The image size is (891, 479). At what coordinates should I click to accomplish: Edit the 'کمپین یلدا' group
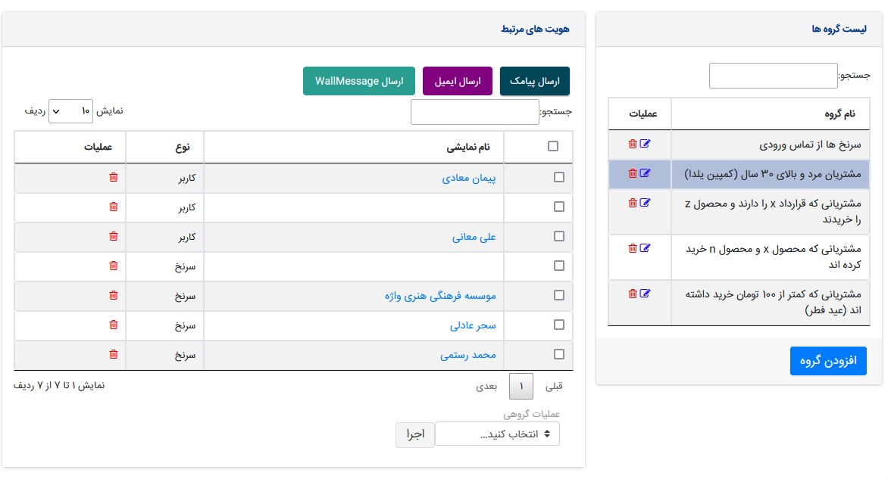pyautogui.click(x=646, y=173)
